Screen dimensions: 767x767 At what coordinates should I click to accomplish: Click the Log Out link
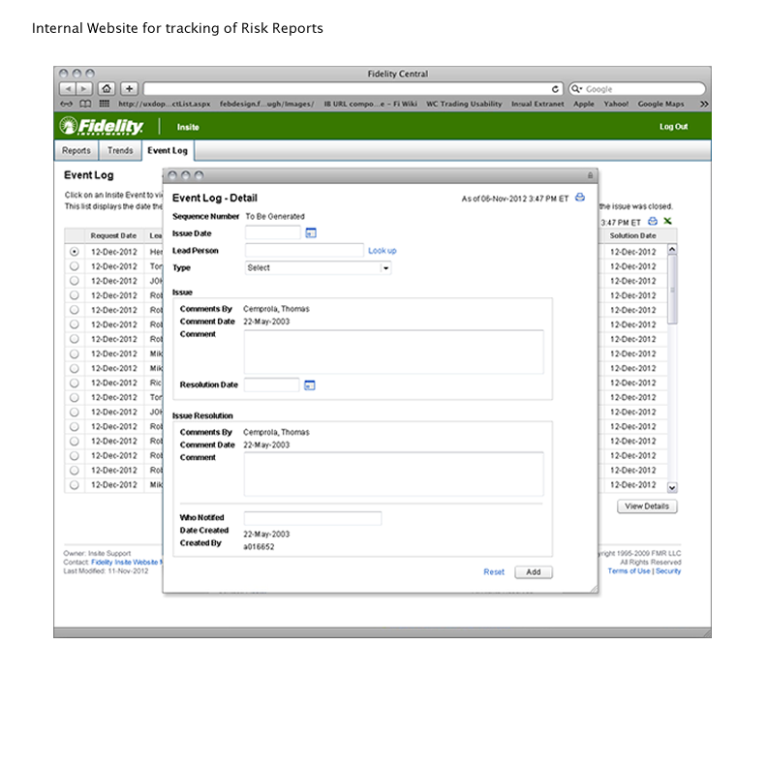click(673, 127)
